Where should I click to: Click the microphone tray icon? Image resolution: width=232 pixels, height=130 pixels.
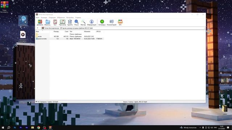(x=203, y=127)
